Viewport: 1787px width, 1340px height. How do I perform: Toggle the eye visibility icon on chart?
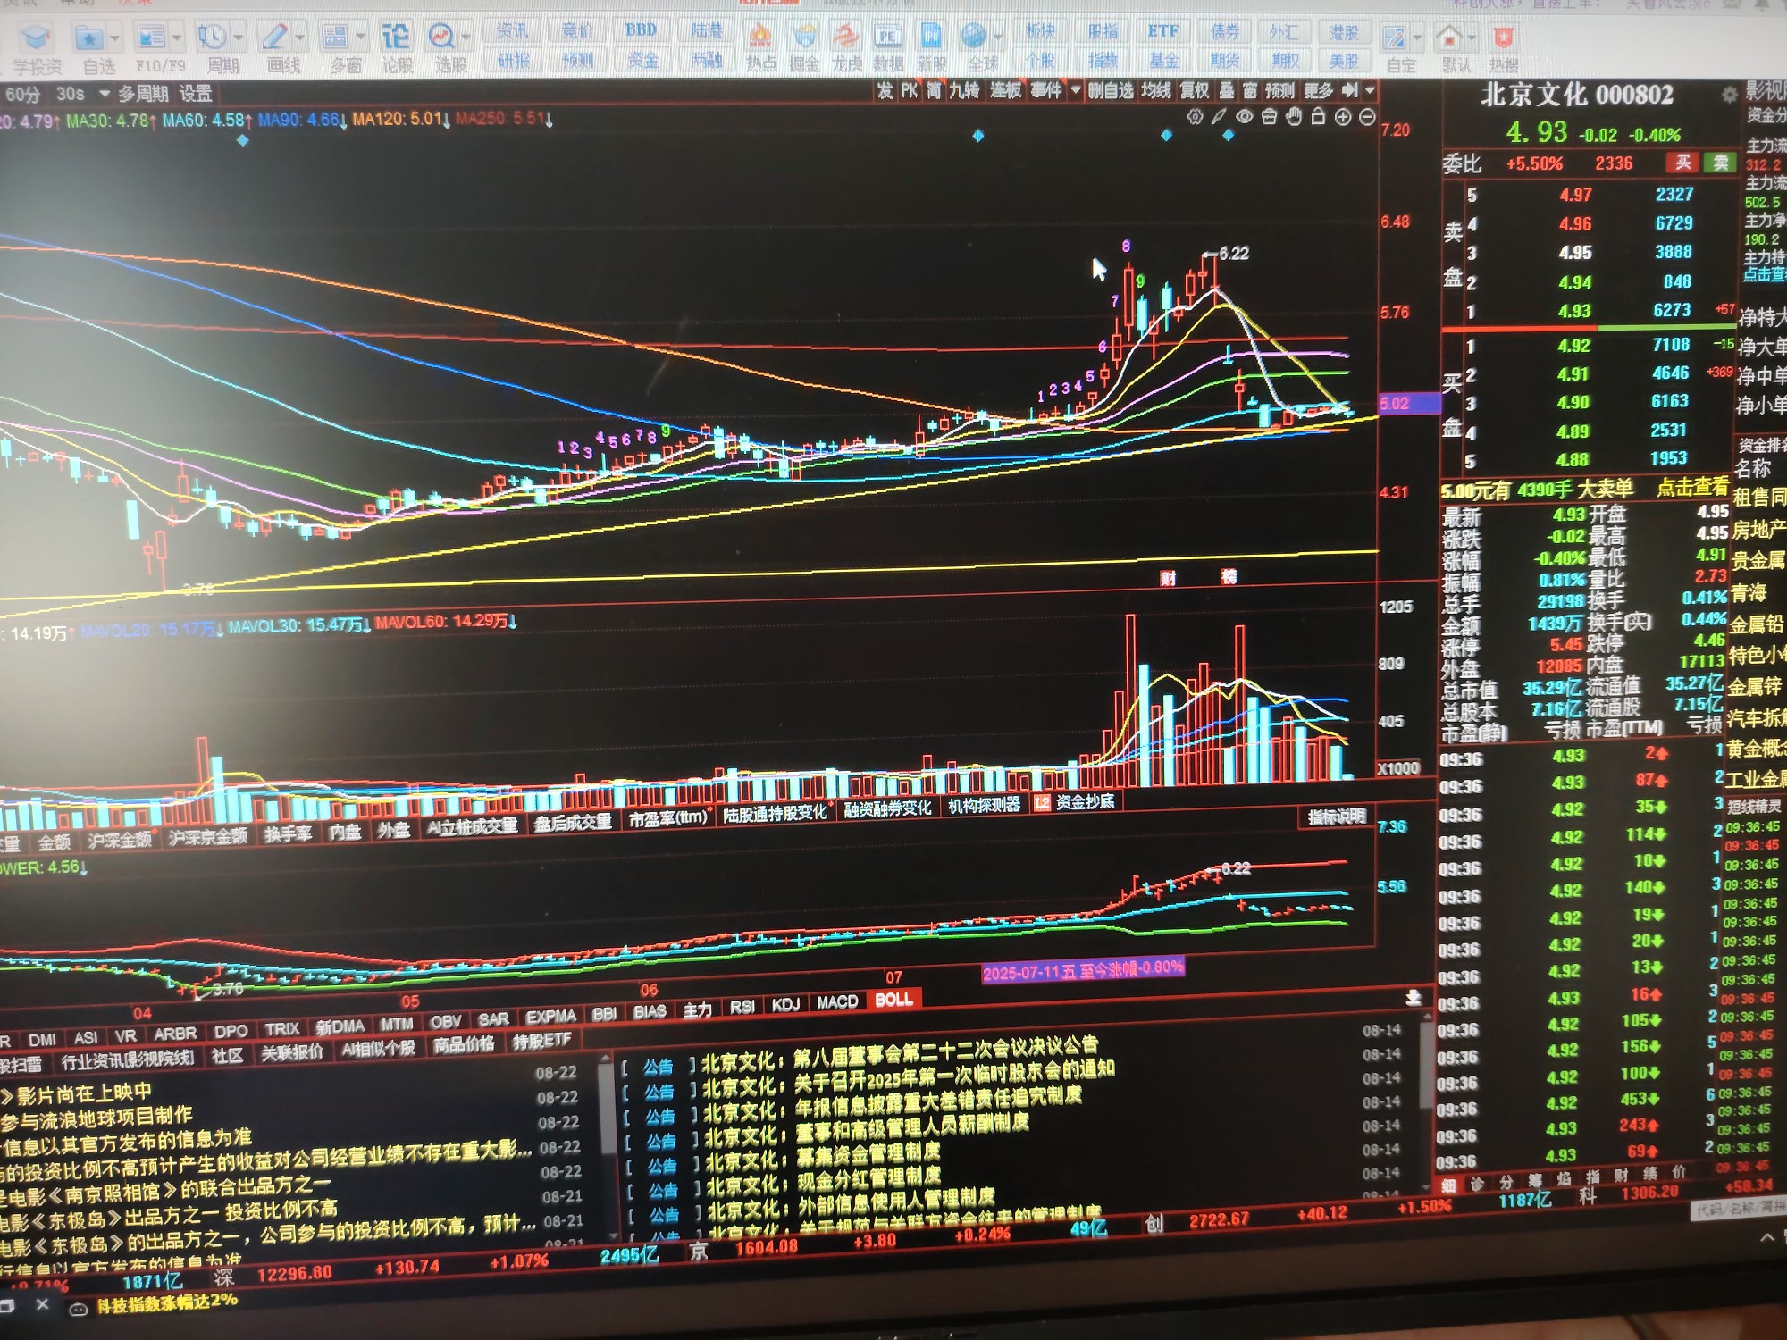pos(1244,117)
